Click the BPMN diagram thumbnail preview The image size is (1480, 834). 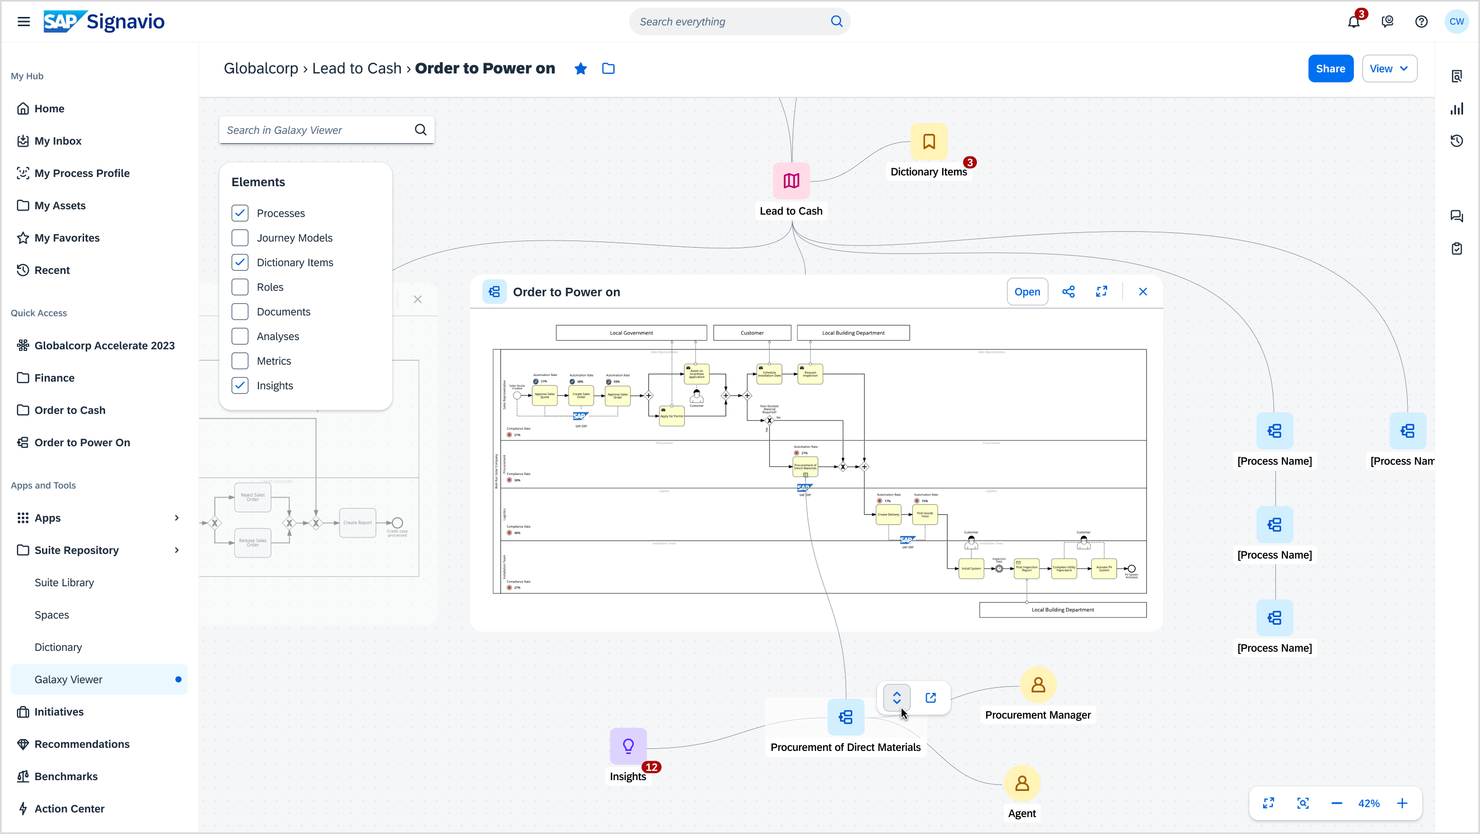click(818, 471)
